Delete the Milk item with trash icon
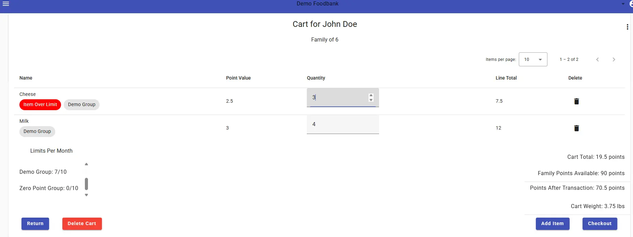Viewport: 633px width, 237px height. pos(576,128)
